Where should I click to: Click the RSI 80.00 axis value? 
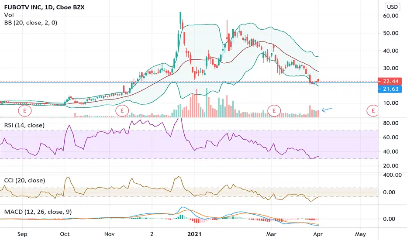(x=391, y=123)
